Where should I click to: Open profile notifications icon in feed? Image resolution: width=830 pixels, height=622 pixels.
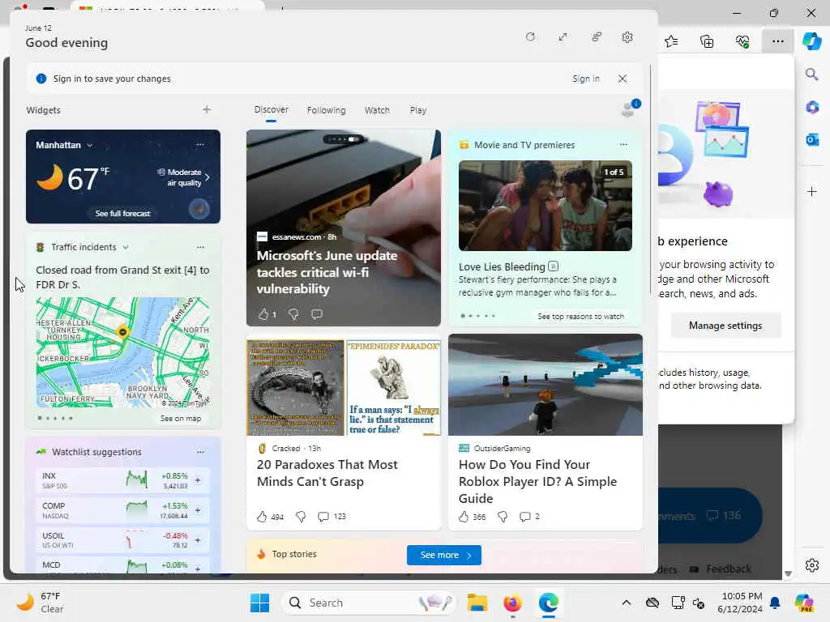[630, 108]
